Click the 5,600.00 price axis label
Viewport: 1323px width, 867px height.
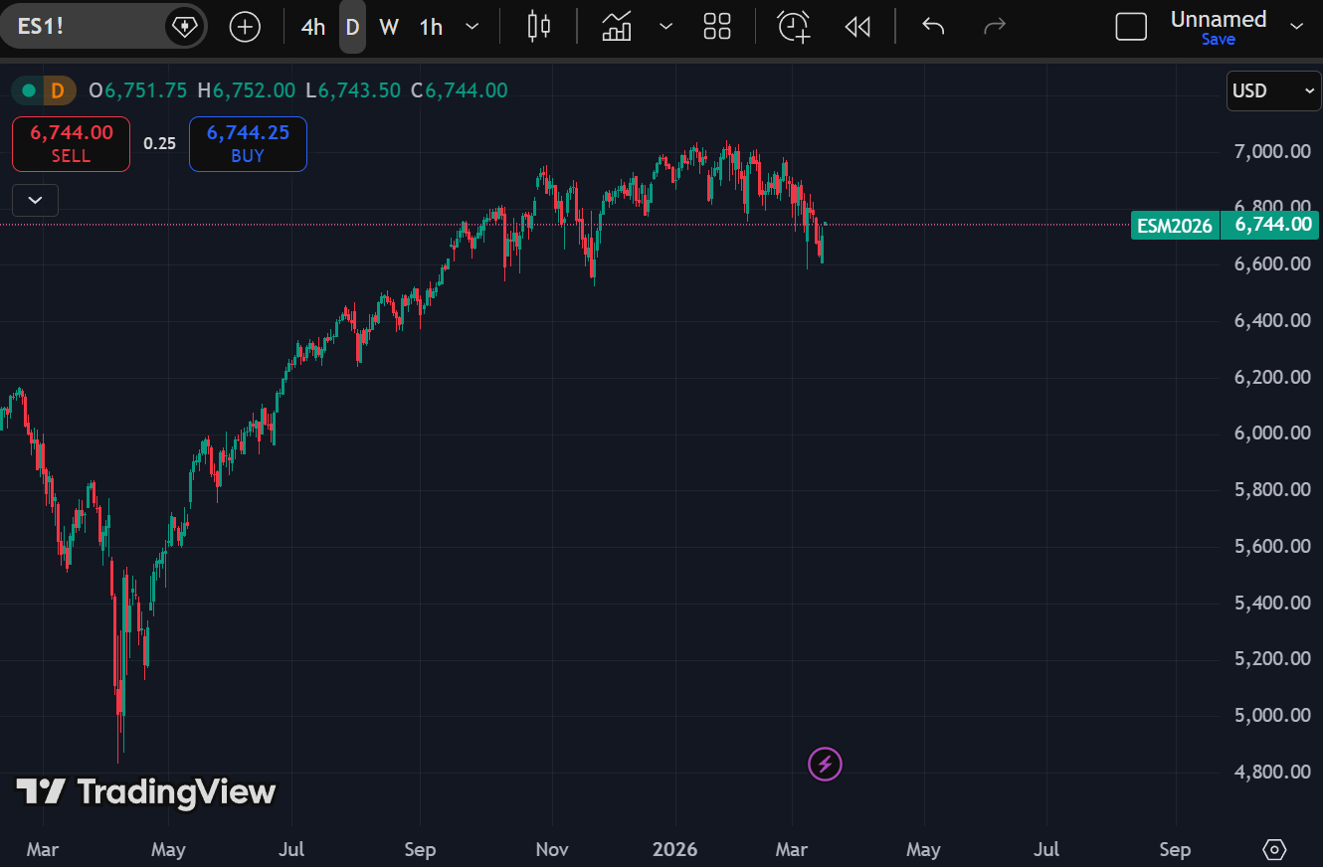[1273, 546]
